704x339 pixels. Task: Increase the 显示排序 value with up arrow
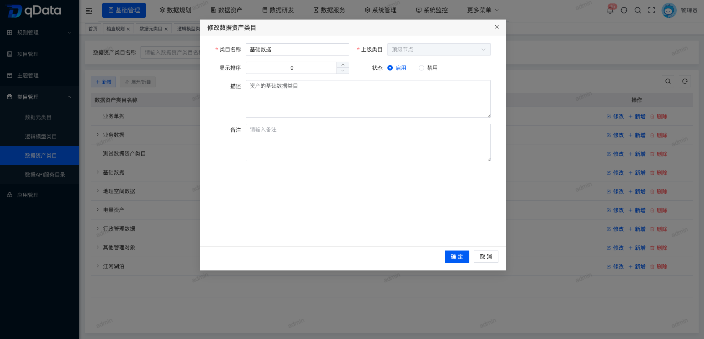tap(343, 65)
